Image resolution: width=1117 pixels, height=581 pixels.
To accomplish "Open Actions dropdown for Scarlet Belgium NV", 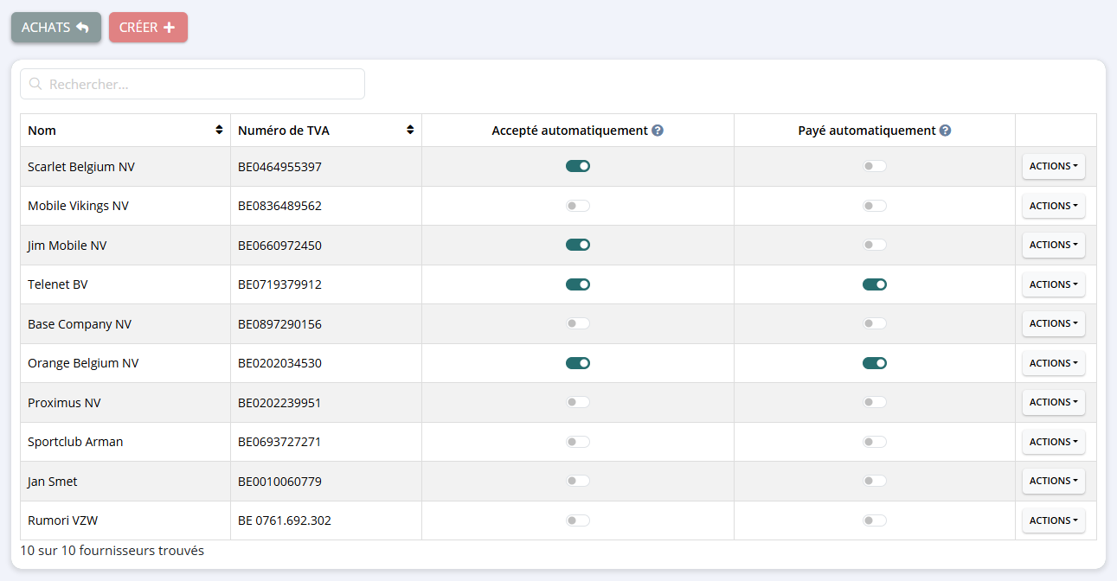I will click(x=1053, y=166).
